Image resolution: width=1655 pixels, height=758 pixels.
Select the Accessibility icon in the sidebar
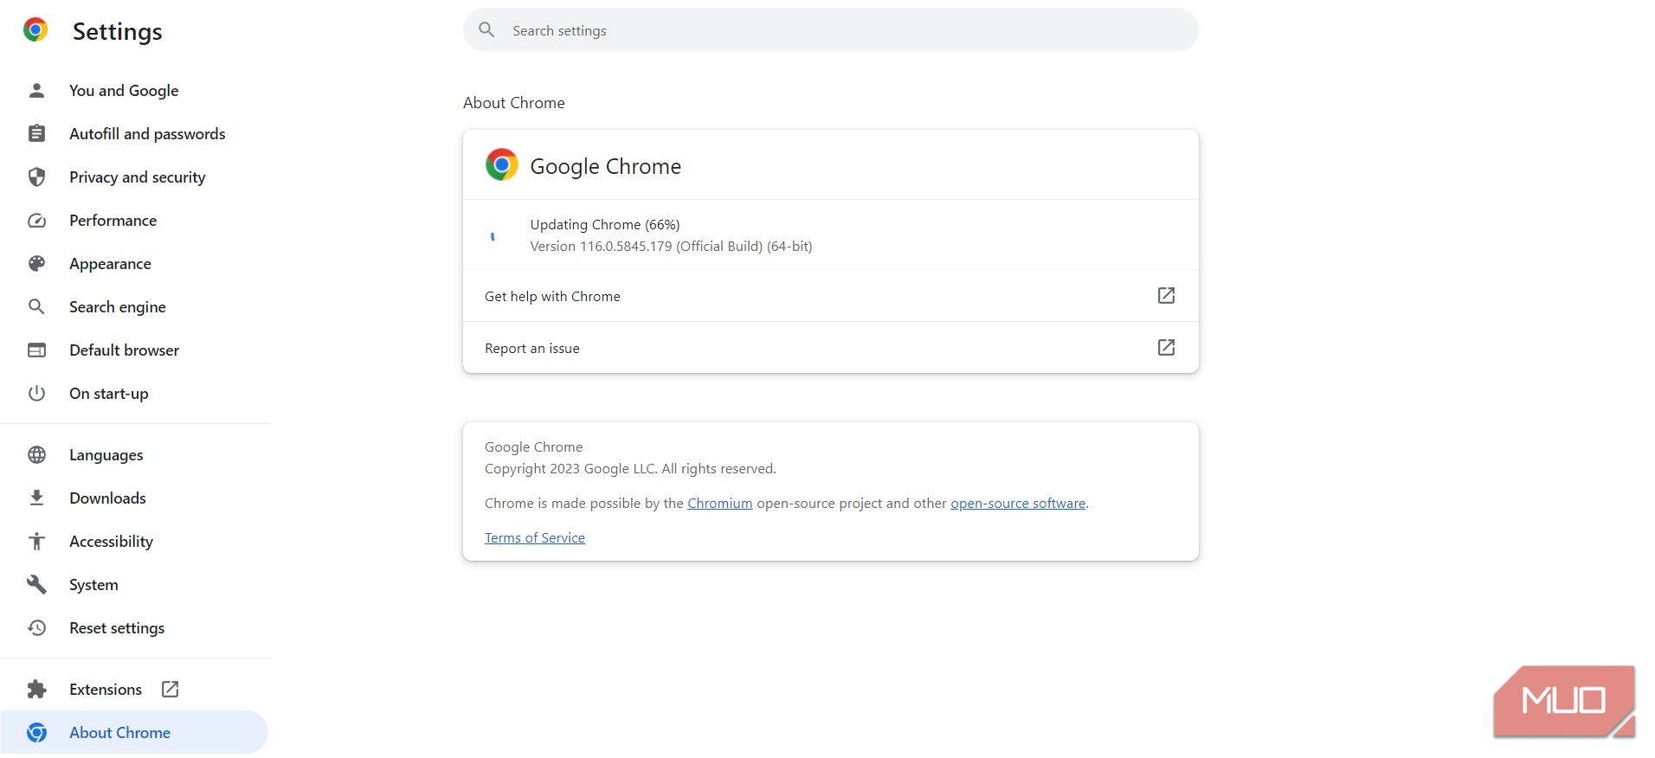36,541
